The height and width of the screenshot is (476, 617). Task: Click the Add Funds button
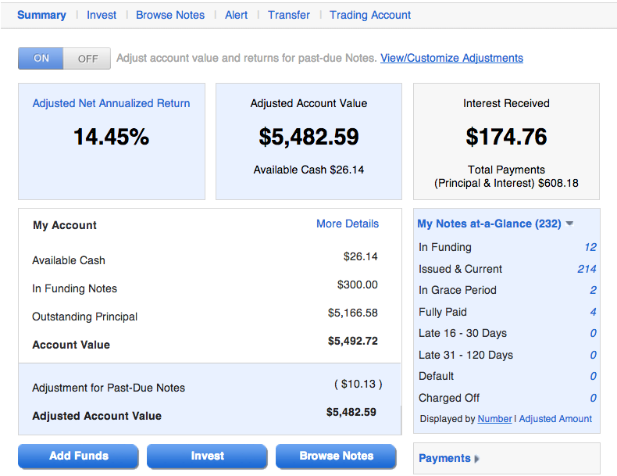[78, 456]
